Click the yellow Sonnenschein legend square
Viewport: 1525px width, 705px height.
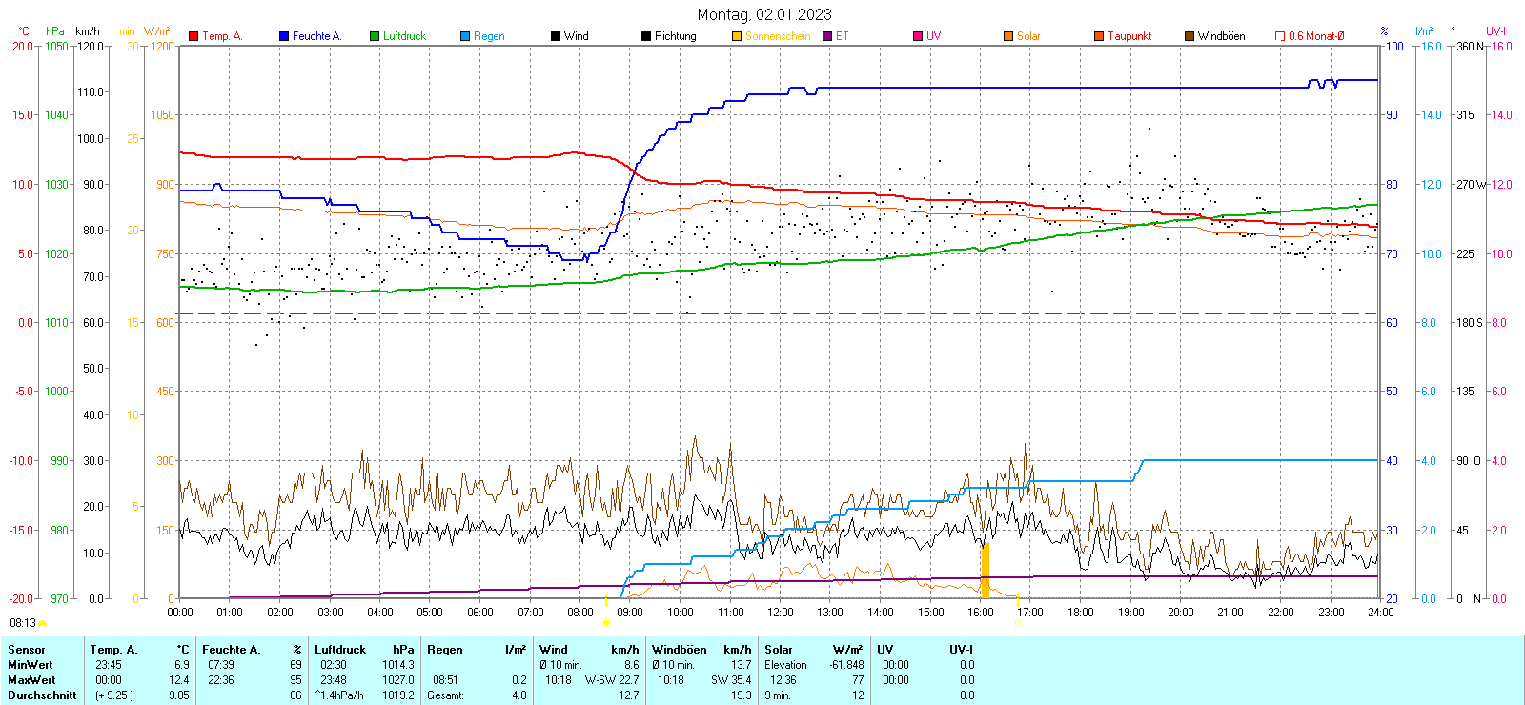pyautogui.click(x=737, y=36)
